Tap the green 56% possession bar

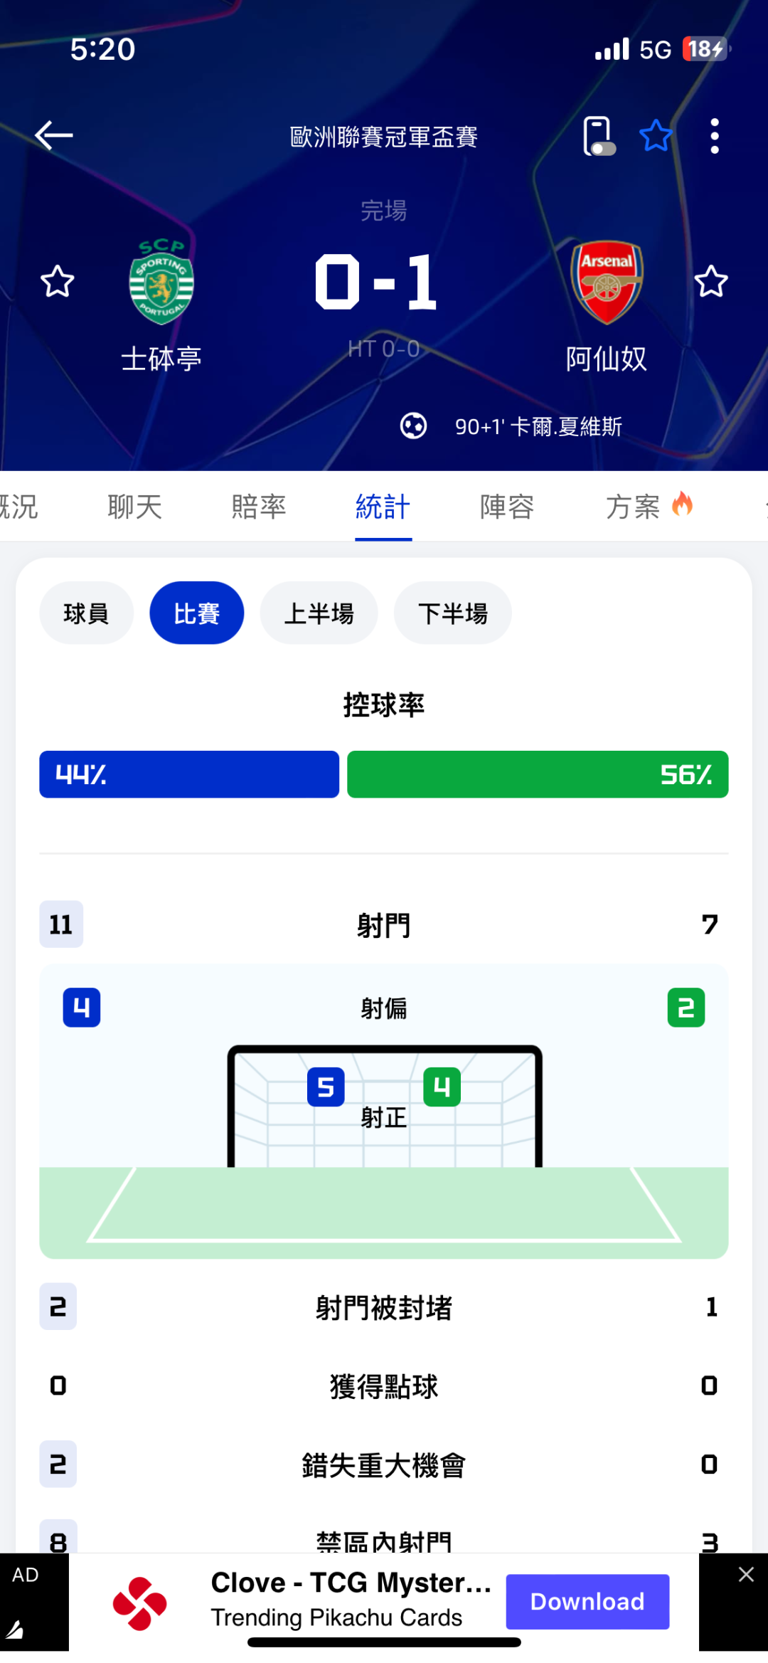coord(538,774)
